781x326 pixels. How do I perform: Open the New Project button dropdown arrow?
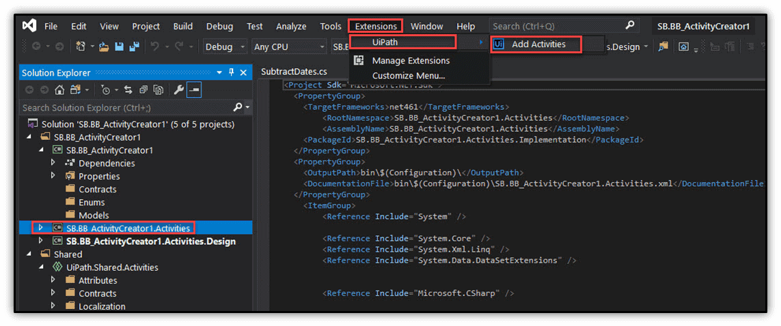pyautogui.click(x=93, y=46)
